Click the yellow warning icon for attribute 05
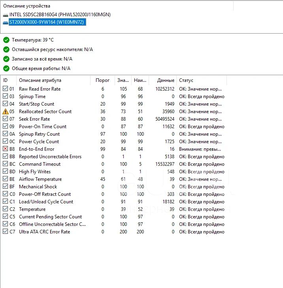 (x=6, y=112)
